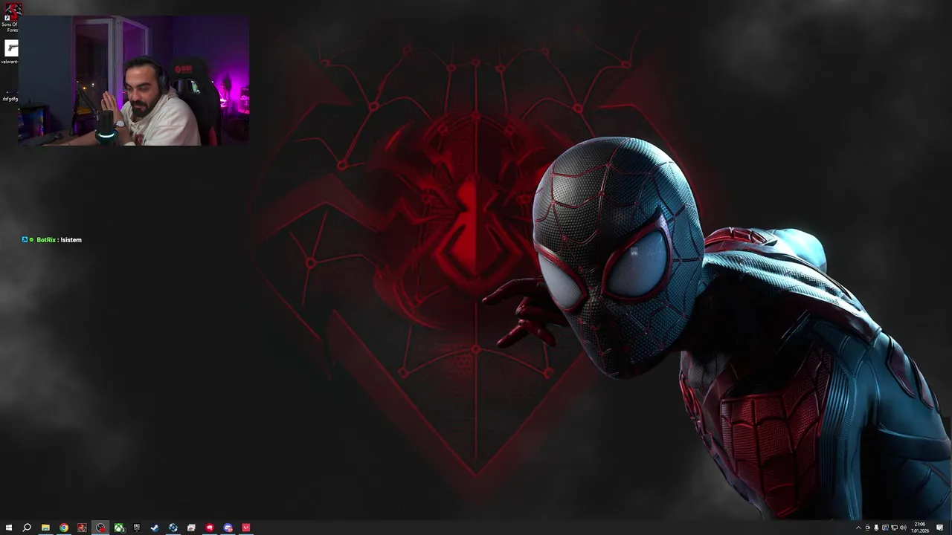Click the webcam overlay thumbnail
Screen dimensions: 952x535
click(134, 80)
